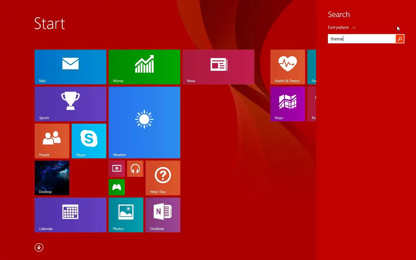Image resolution: width=416 pixels, height=260 pixels.
Task: Open the Desktop tile
Action: coord(52,178)
